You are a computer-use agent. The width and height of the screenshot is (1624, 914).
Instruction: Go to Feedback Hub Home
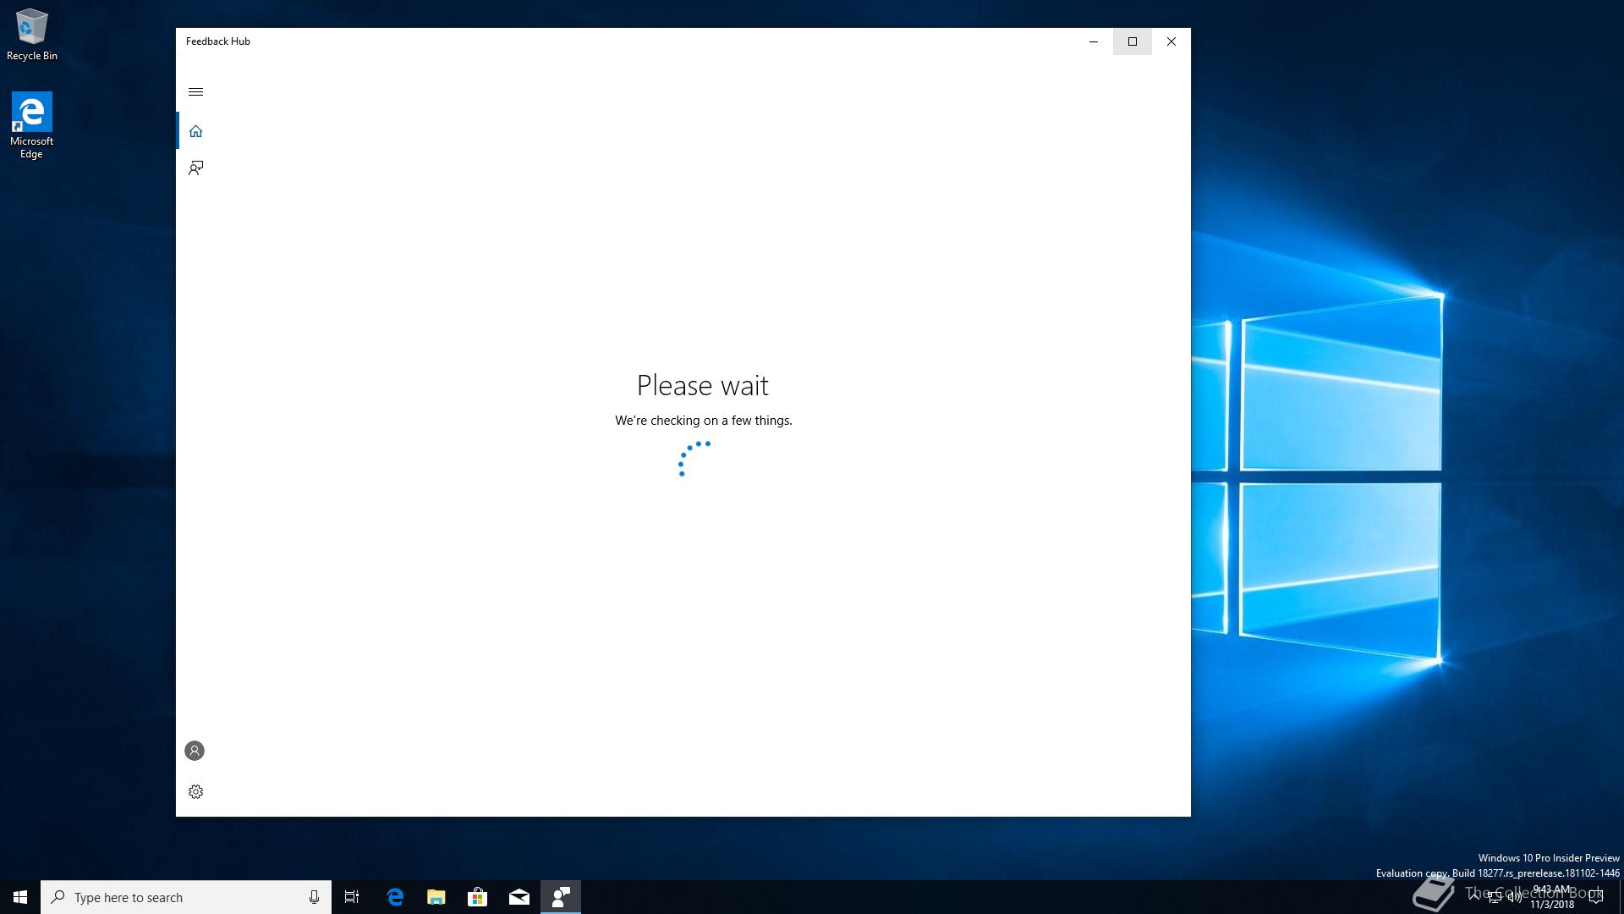click(x=195, y=131)
